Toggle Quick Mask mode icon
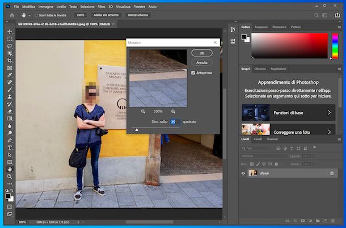The width and height of the screenshot is (346, 228). coord(10,207)
